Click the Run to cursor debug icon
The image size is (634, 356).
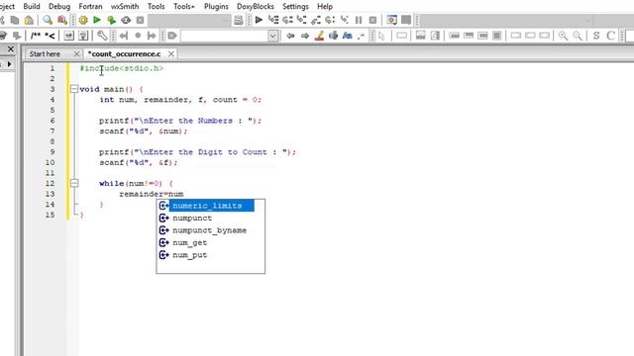pyautogui.click(x=273, y=20)
